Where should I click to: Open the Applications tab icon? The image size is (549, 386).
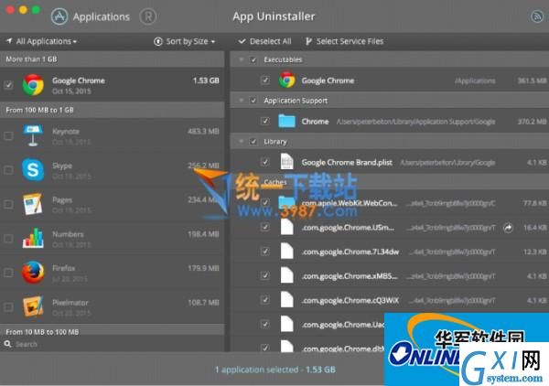59,16
